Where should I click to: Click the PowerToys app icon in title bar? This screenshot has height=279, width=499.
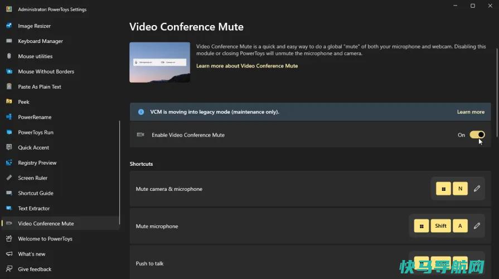click(x=9, y=9)
